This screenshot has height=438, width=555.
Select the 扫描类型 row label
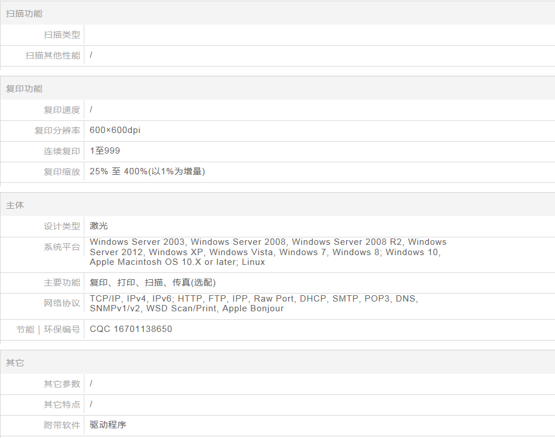point(62,35)
